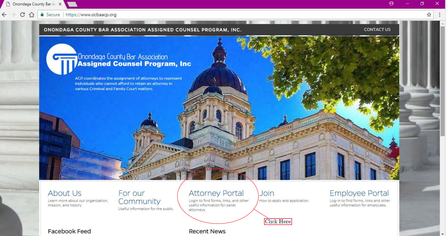Viewport: 446px width, 236px height.
Task: Click the Recent News heading
Action: (x=207, y=231)
